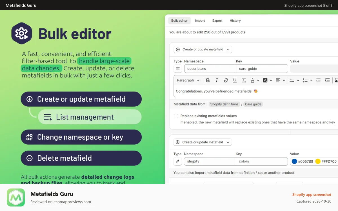The height and width of the screenshot is (211, 338).
Task: Click the text alignment icon
Action: tap(278, 80)
